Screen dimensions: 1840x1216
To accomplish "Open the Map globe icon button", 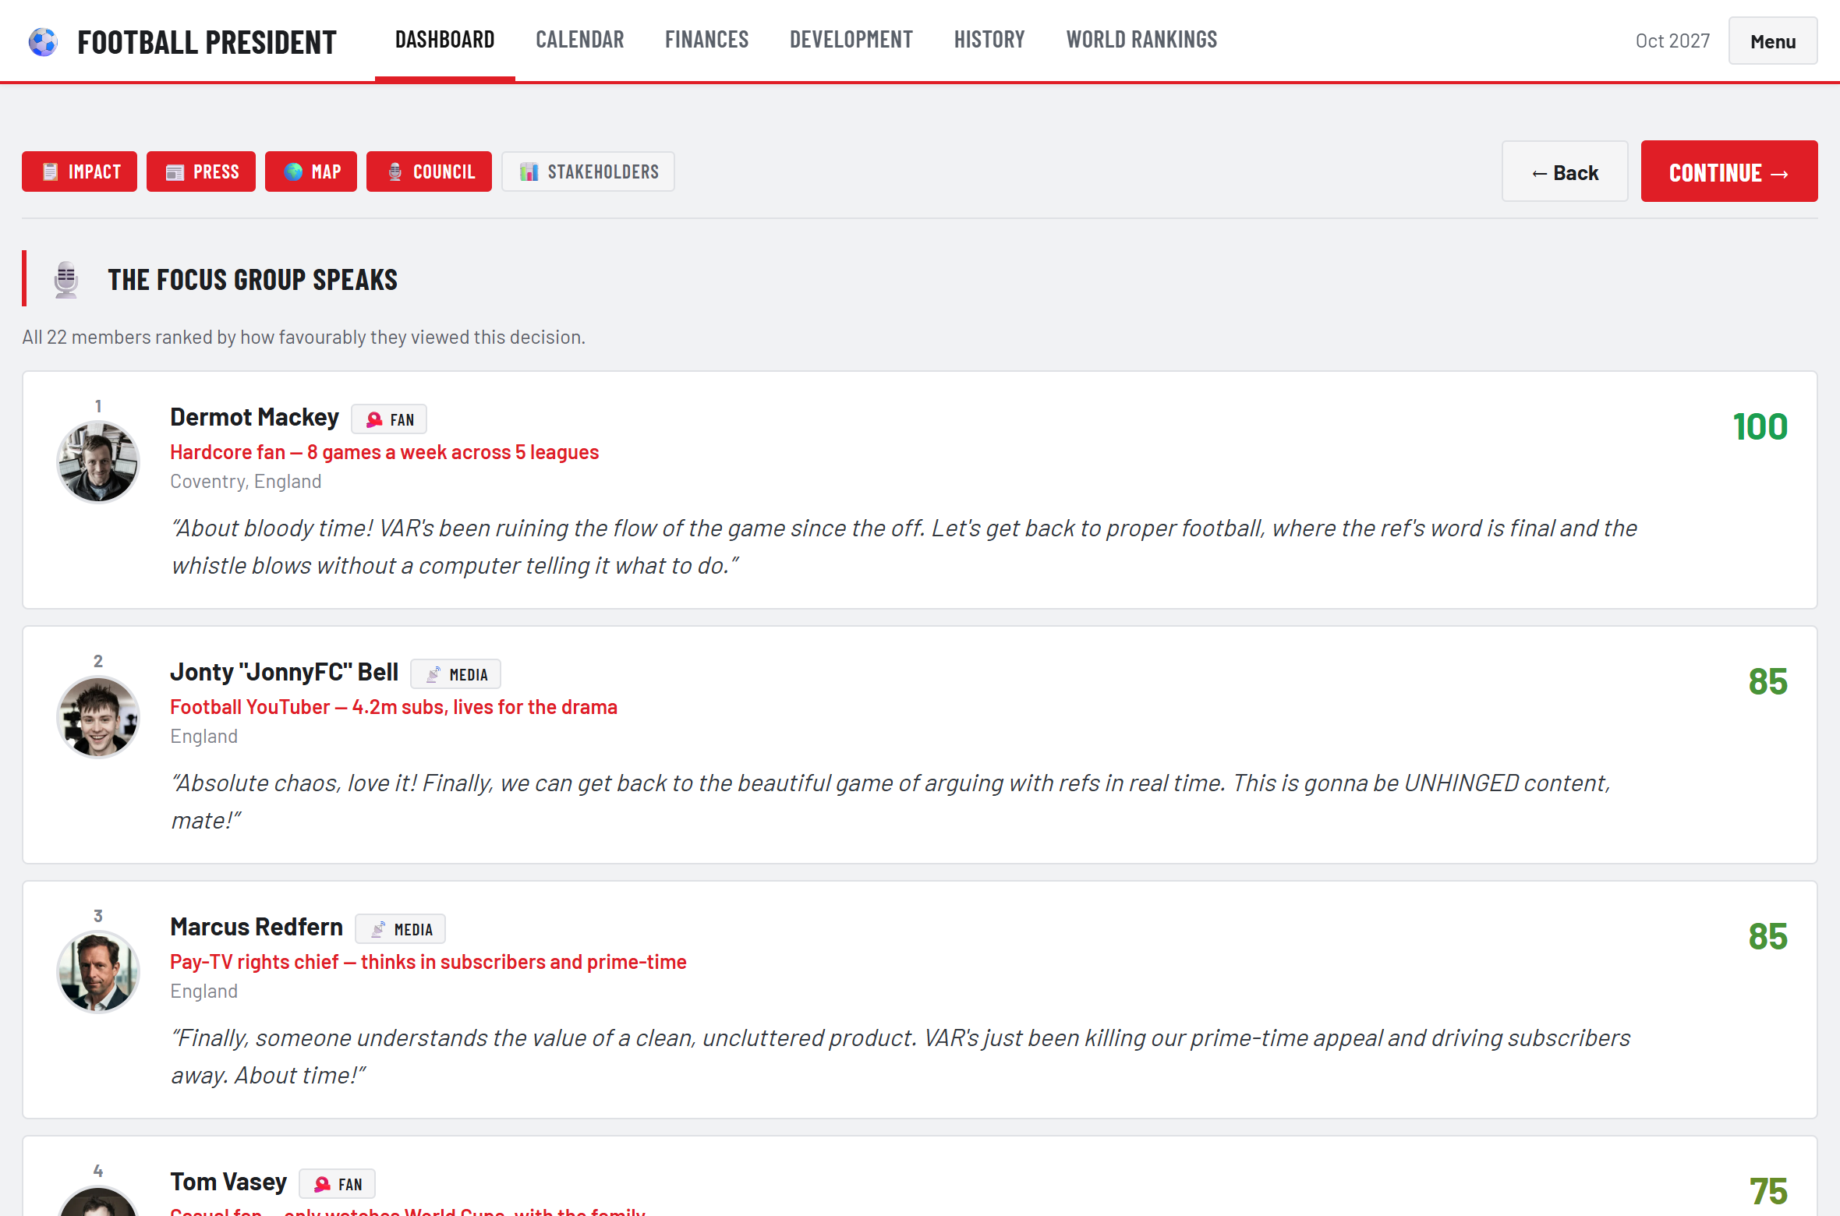I will point(311,171).
